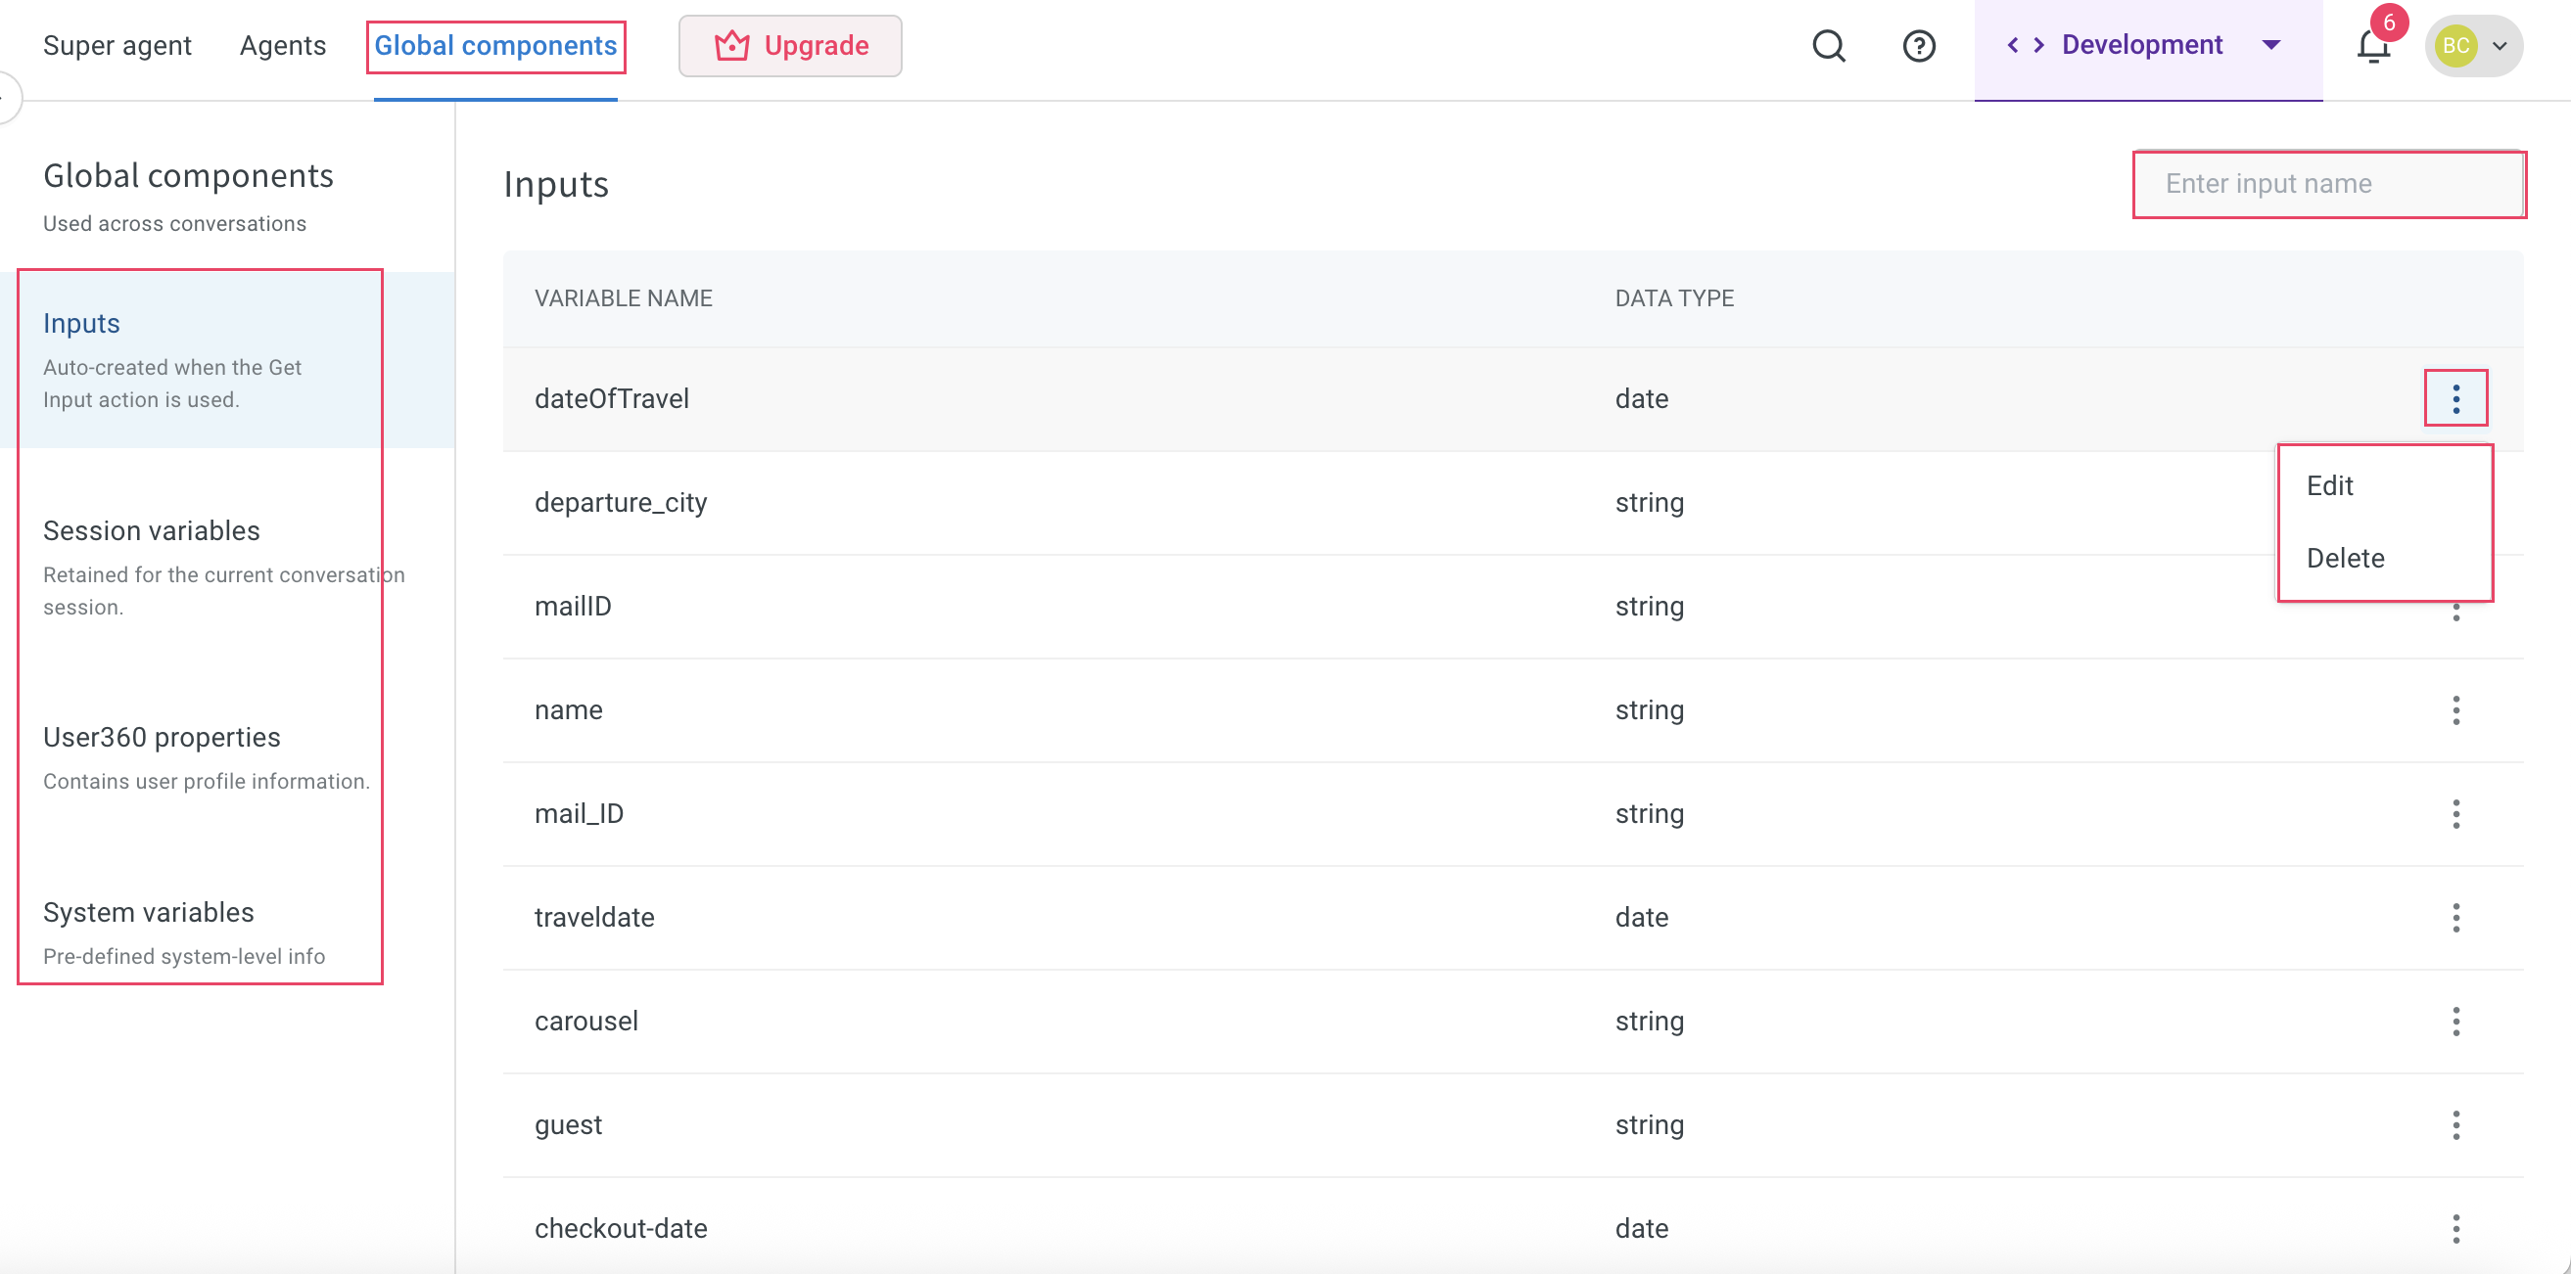Click the name variable cell

(x=568, y=710)
